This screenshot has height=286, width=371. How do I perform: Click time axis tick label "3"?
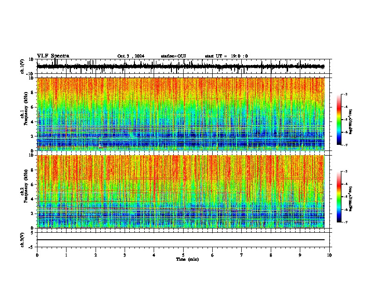[x=125, y=255]
